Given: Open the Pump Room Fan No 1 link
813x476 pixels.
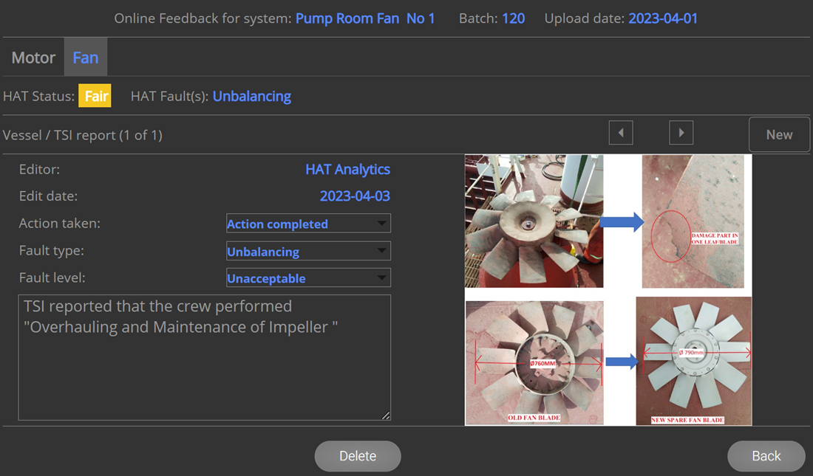Looking at the screenshot, I should (x=365, y=18).
